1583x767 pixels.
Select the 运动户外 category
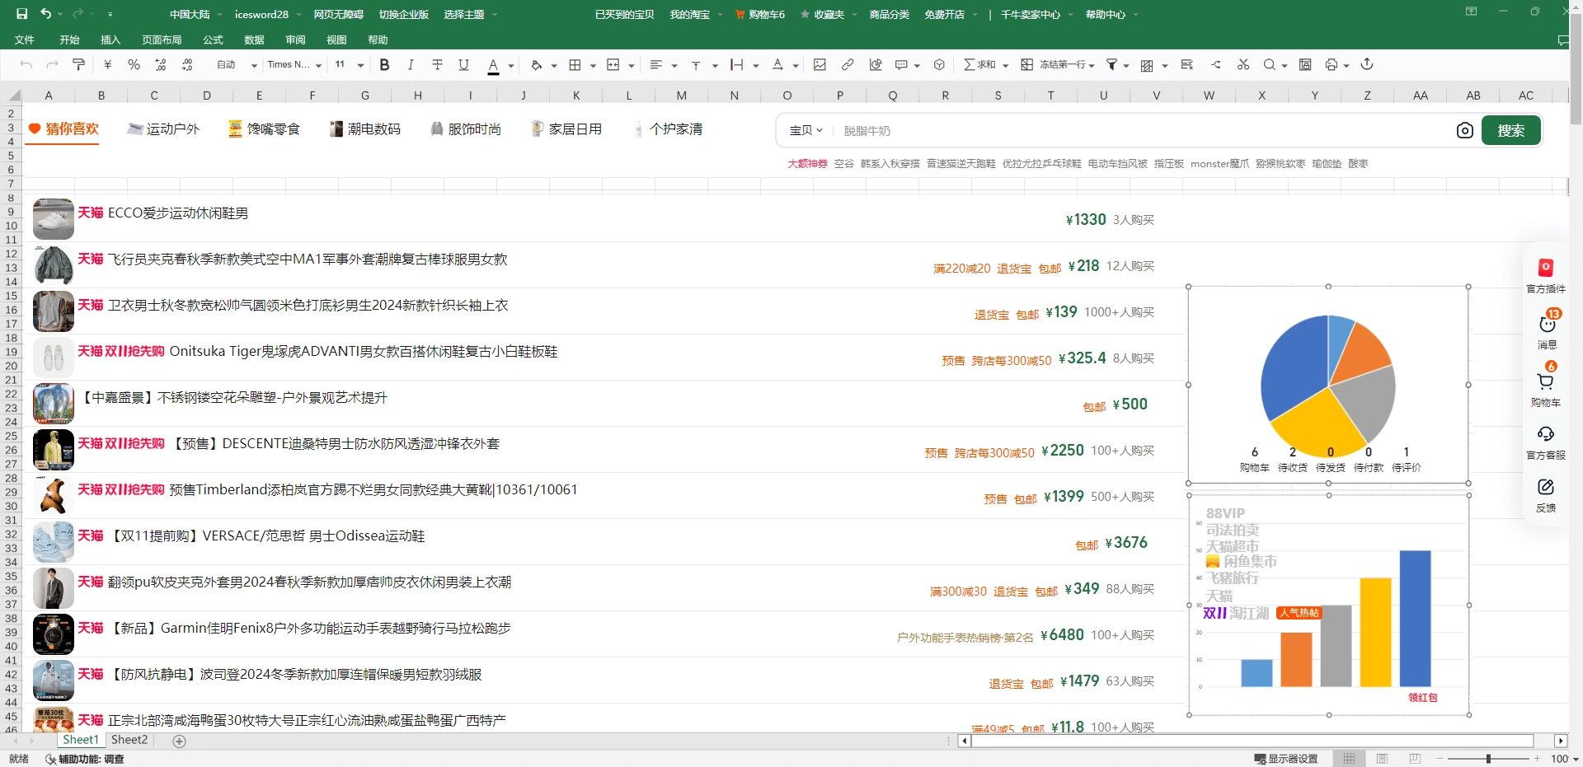click(x=163, y=129)
